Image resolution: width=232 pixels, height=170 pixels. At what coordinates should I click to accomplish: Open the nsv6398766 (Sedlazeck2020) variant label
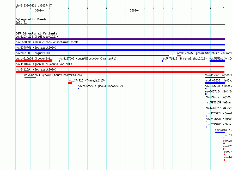coord(36,48)
